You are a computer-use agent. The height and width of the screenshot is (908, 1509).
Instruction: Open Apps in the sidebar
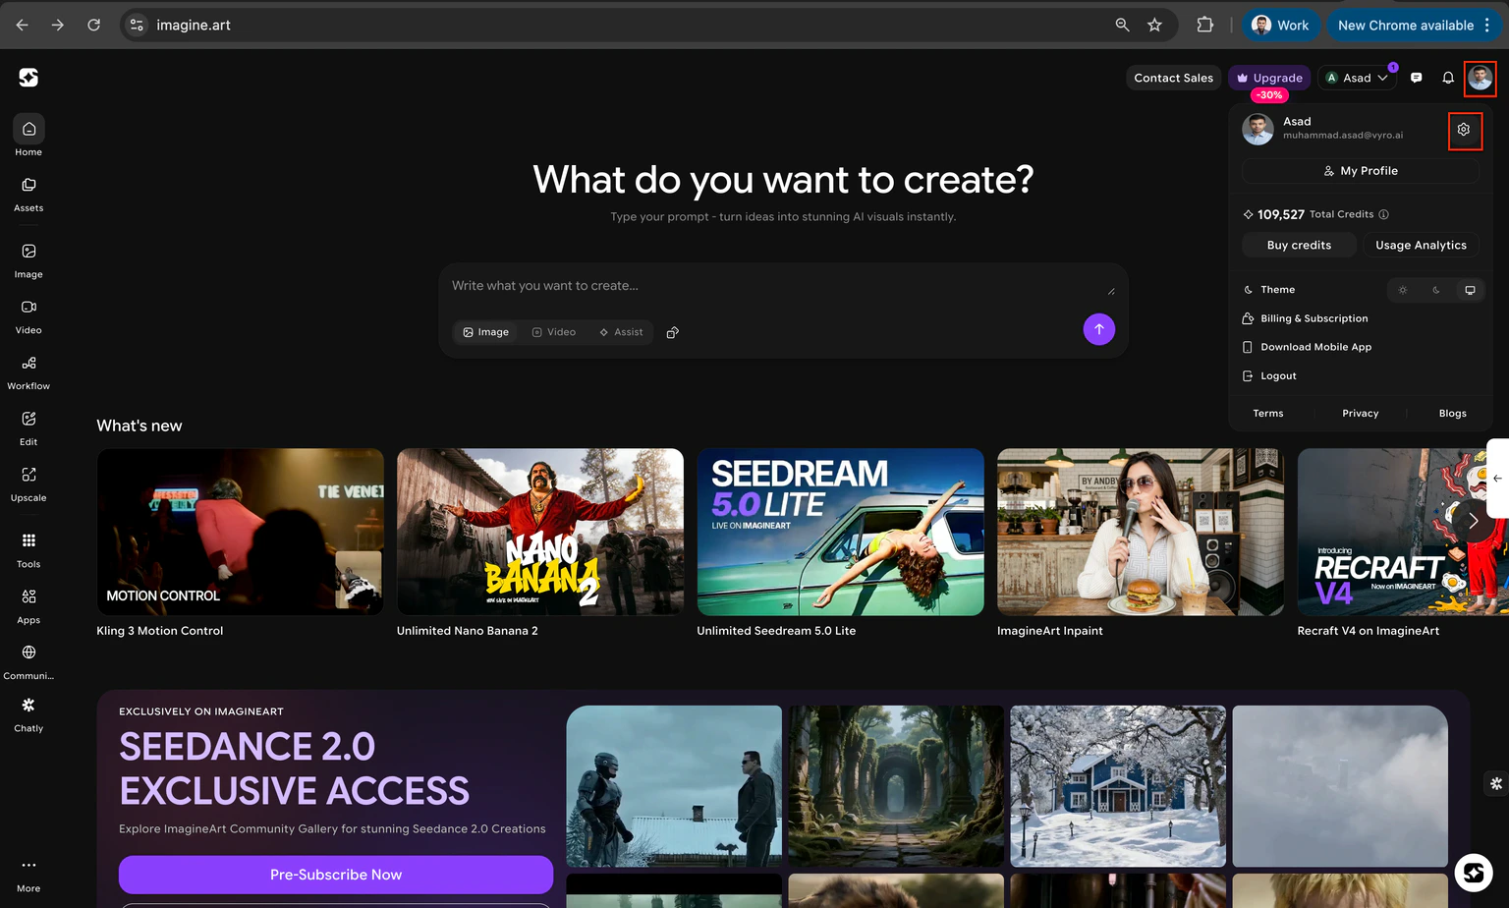pyautogui.click(x=28, y=606)
